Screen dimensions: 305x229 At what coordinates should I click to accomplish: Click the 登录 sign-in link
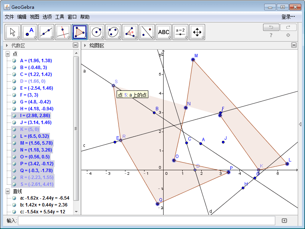pyautogui.click(x=288, y=17)
